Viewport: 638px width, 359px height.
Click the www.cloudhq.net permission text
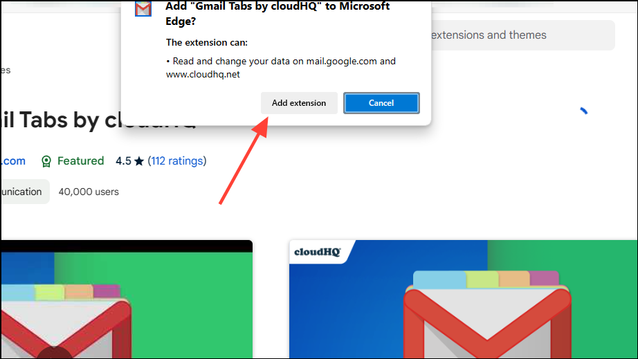[203, 75]
